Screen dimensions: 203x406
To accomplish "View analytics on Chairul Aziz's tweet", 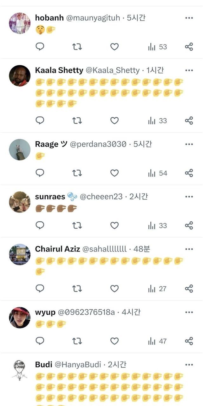I will [x=157, y=289].
